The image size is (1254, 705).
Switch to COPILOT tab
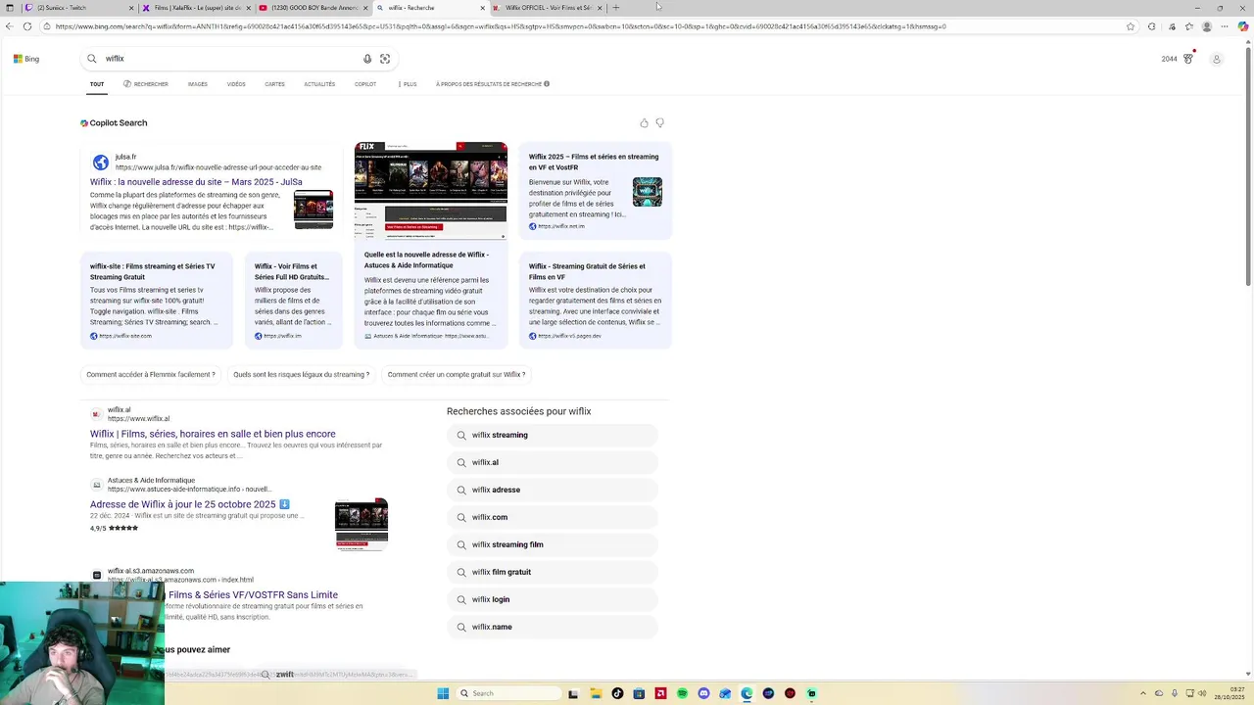click(x=365, y=84)
